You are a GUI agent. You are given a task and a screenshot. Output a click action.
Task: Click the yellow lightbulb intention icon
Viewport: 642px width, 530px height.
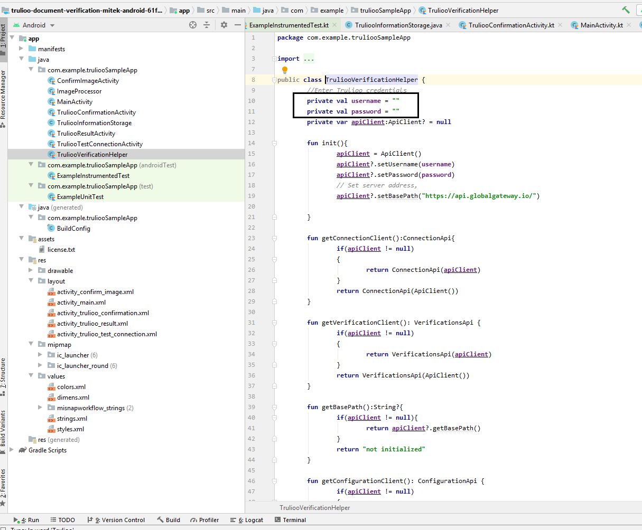tap(285, 70)
